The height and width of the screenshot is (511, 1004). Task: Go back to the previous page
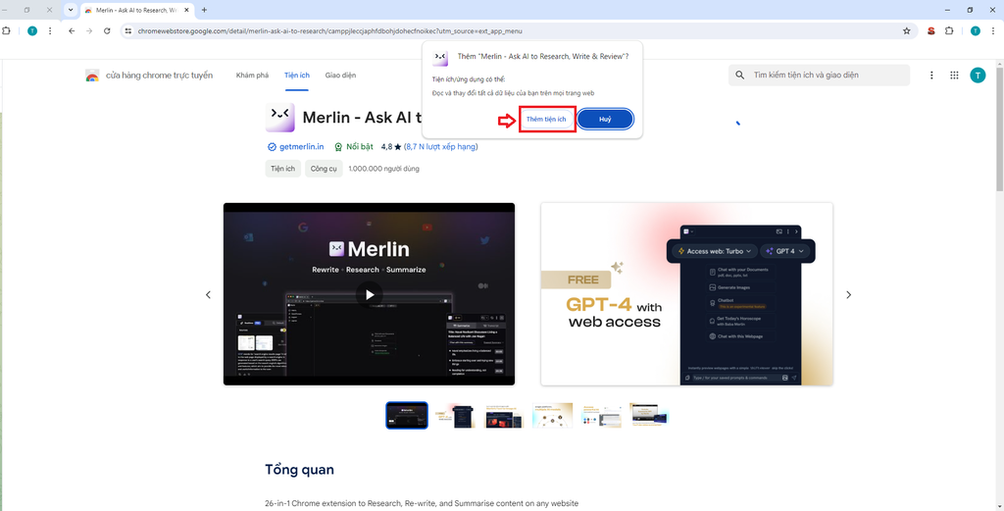[71, 30]
